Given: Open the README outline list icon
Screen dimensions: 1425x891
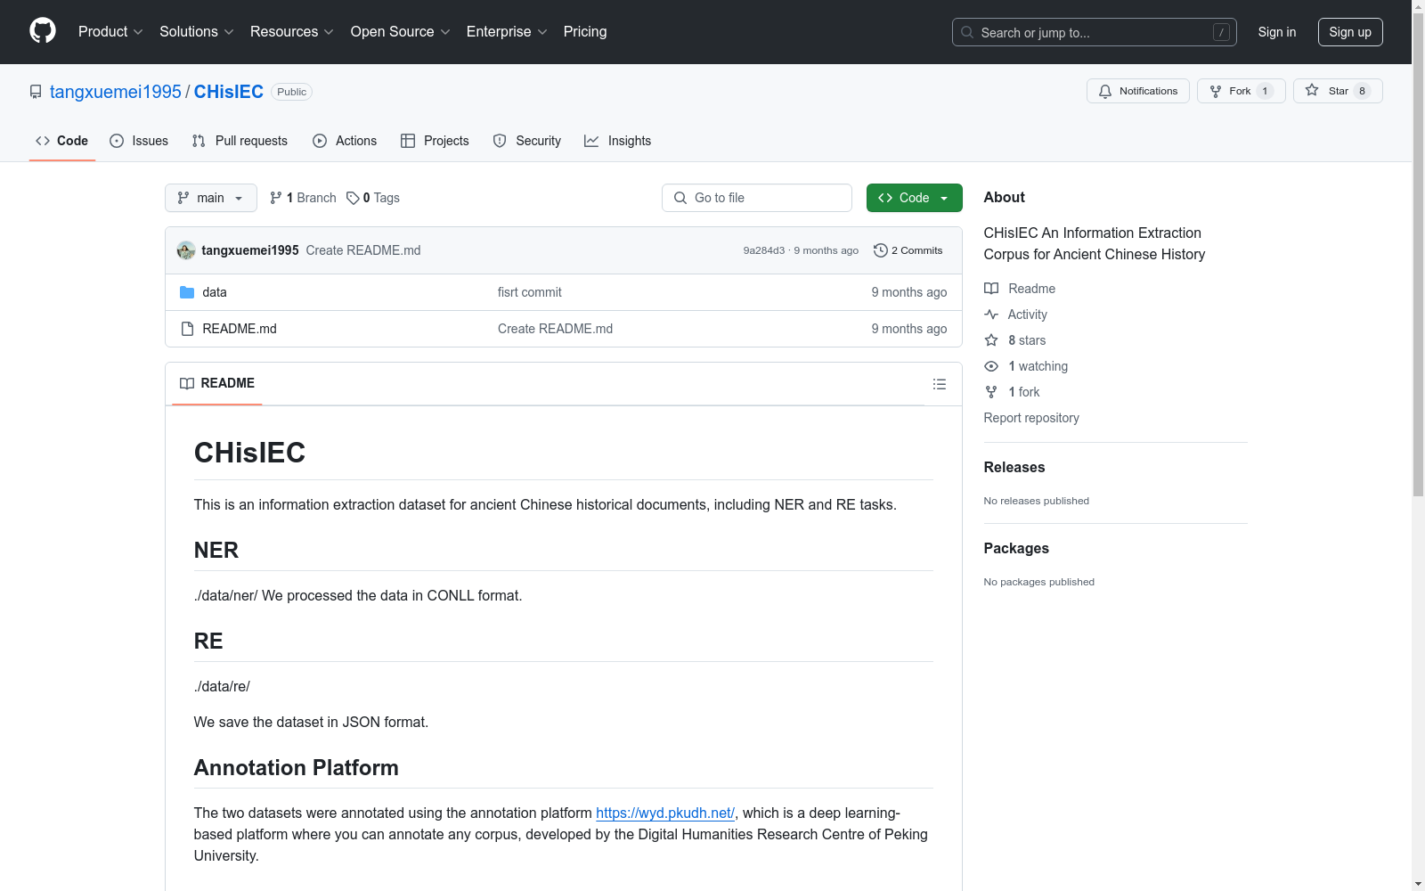Looking at the screenshot, I should 940,384.
